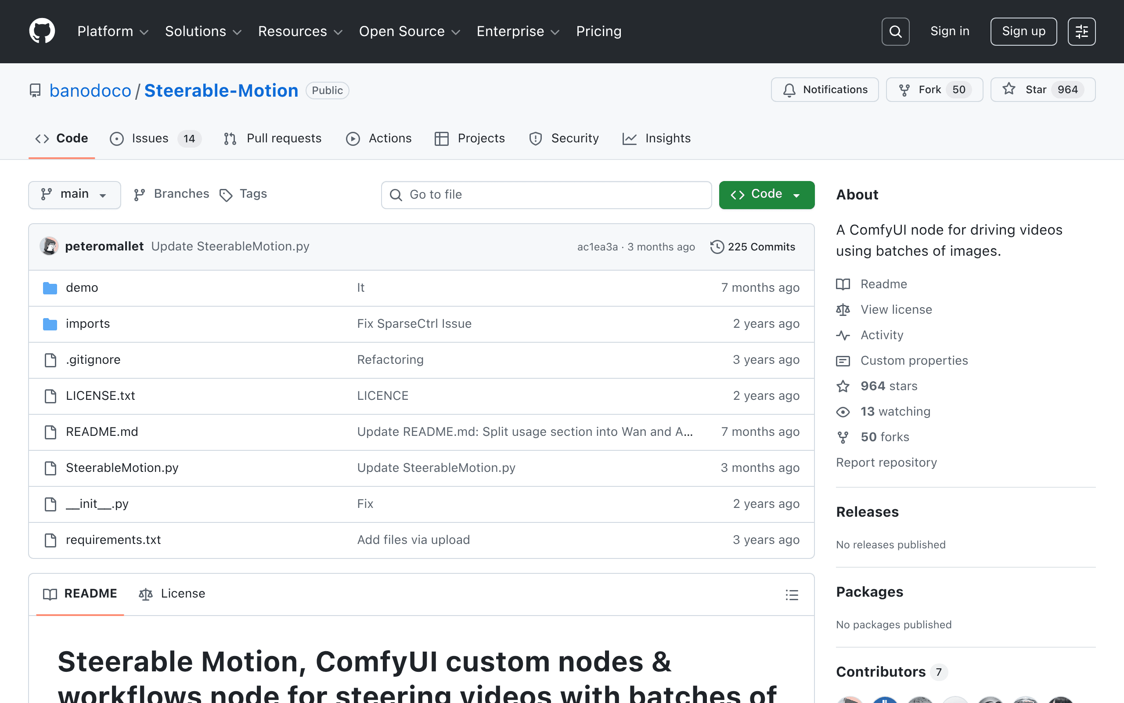
Task: Click the README outline list icon
Action: pyautogui.click(x=792, y=594)
